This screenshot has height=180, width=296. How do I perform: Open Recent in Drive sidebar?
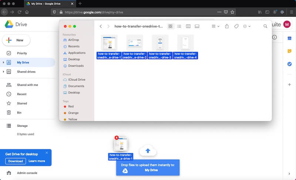pos(22,94)
